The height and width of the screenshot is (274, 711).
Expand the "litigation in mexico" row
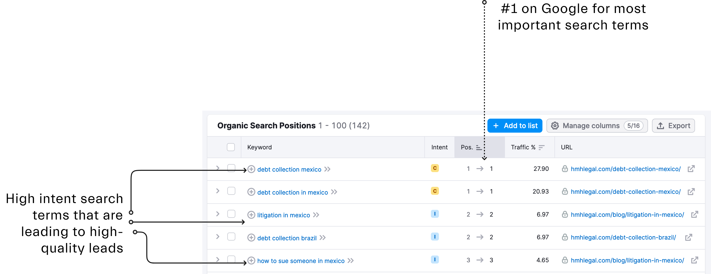pos(218,214)
